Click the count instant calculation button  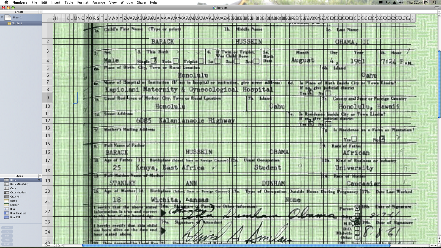[7, 244]
